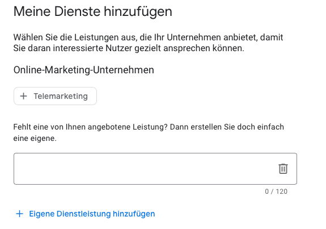Focus the empty custom service text field
This screenshot has height=229, width=326.
[x=155, y=169]
